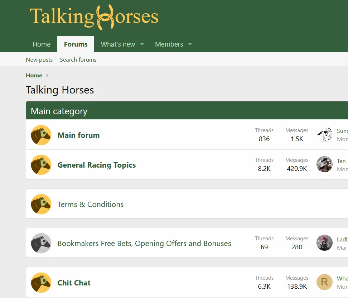The height and width of the screenshot is (298, 348).
Task: Expand the What's new dropdown arrow
Action: coord(142,44)
